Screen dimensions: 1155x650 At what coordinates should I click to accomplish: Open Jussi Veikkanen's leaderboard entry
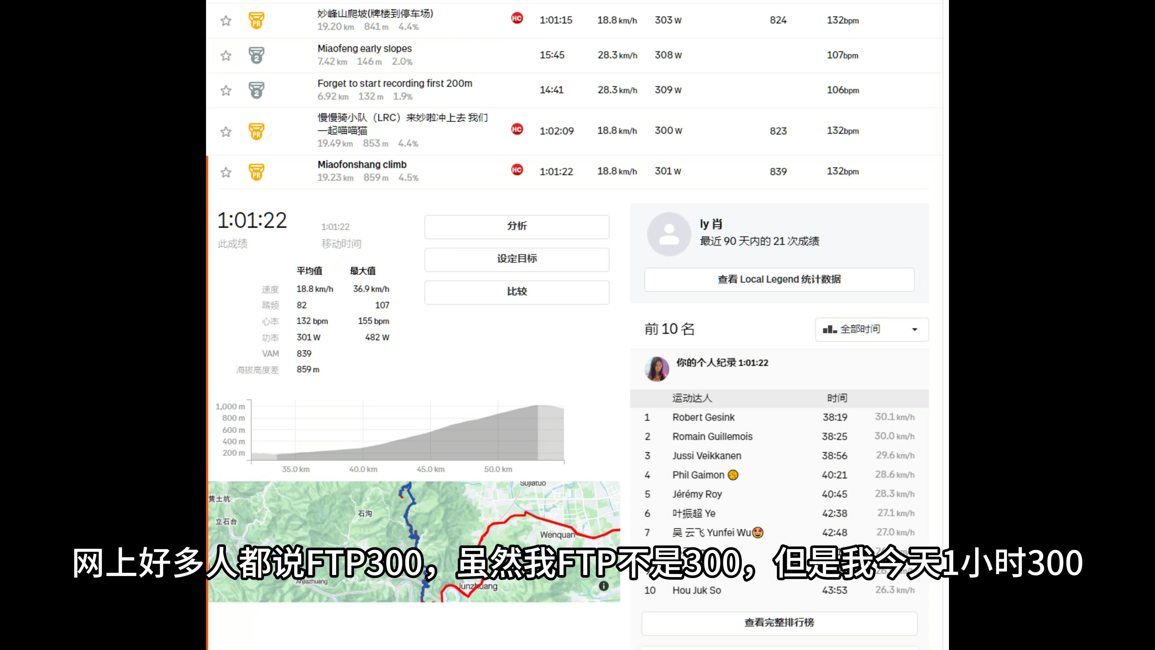pos(707,456)
